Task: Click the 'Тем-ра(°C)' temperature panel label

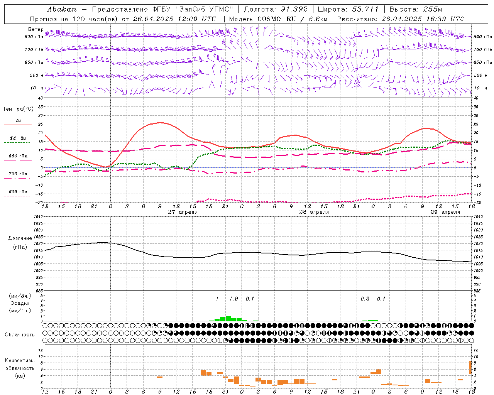Action: point(19,109)
